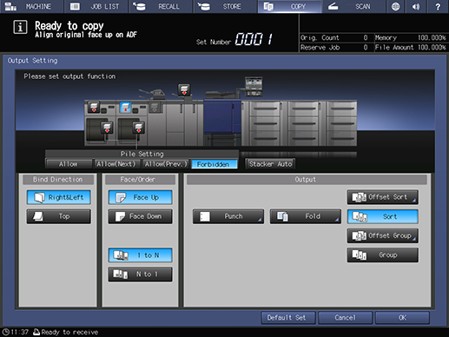Select 1 to N output order
This screenshot has width=449, height=337.
(141, 255)
